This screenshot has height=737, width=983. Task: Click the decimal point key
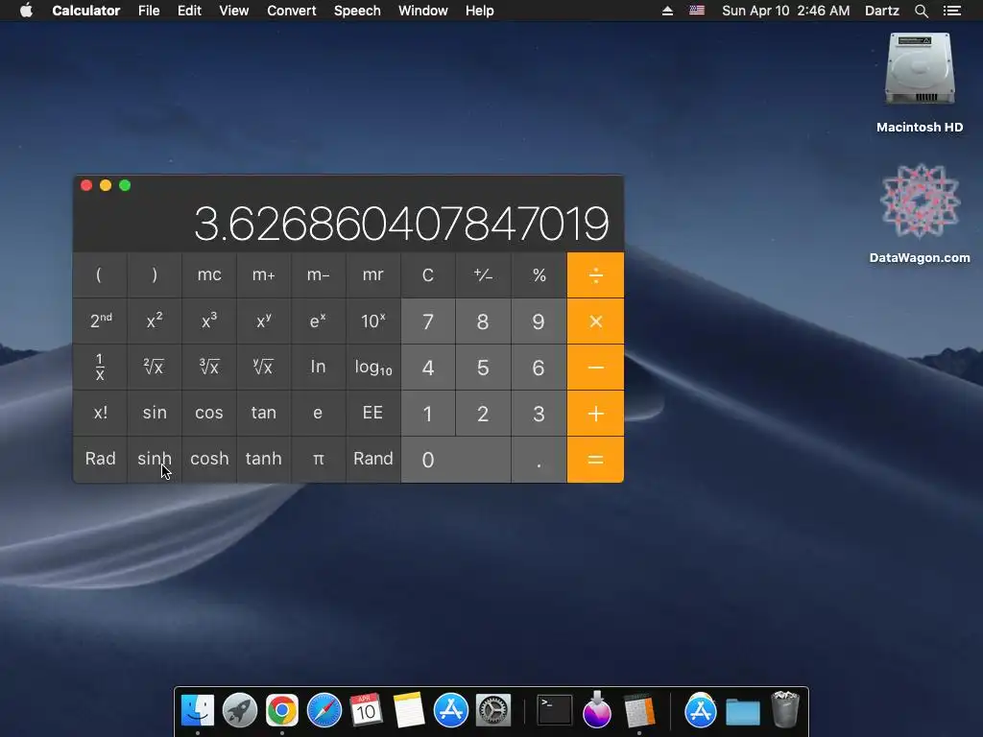coord(539,460)
